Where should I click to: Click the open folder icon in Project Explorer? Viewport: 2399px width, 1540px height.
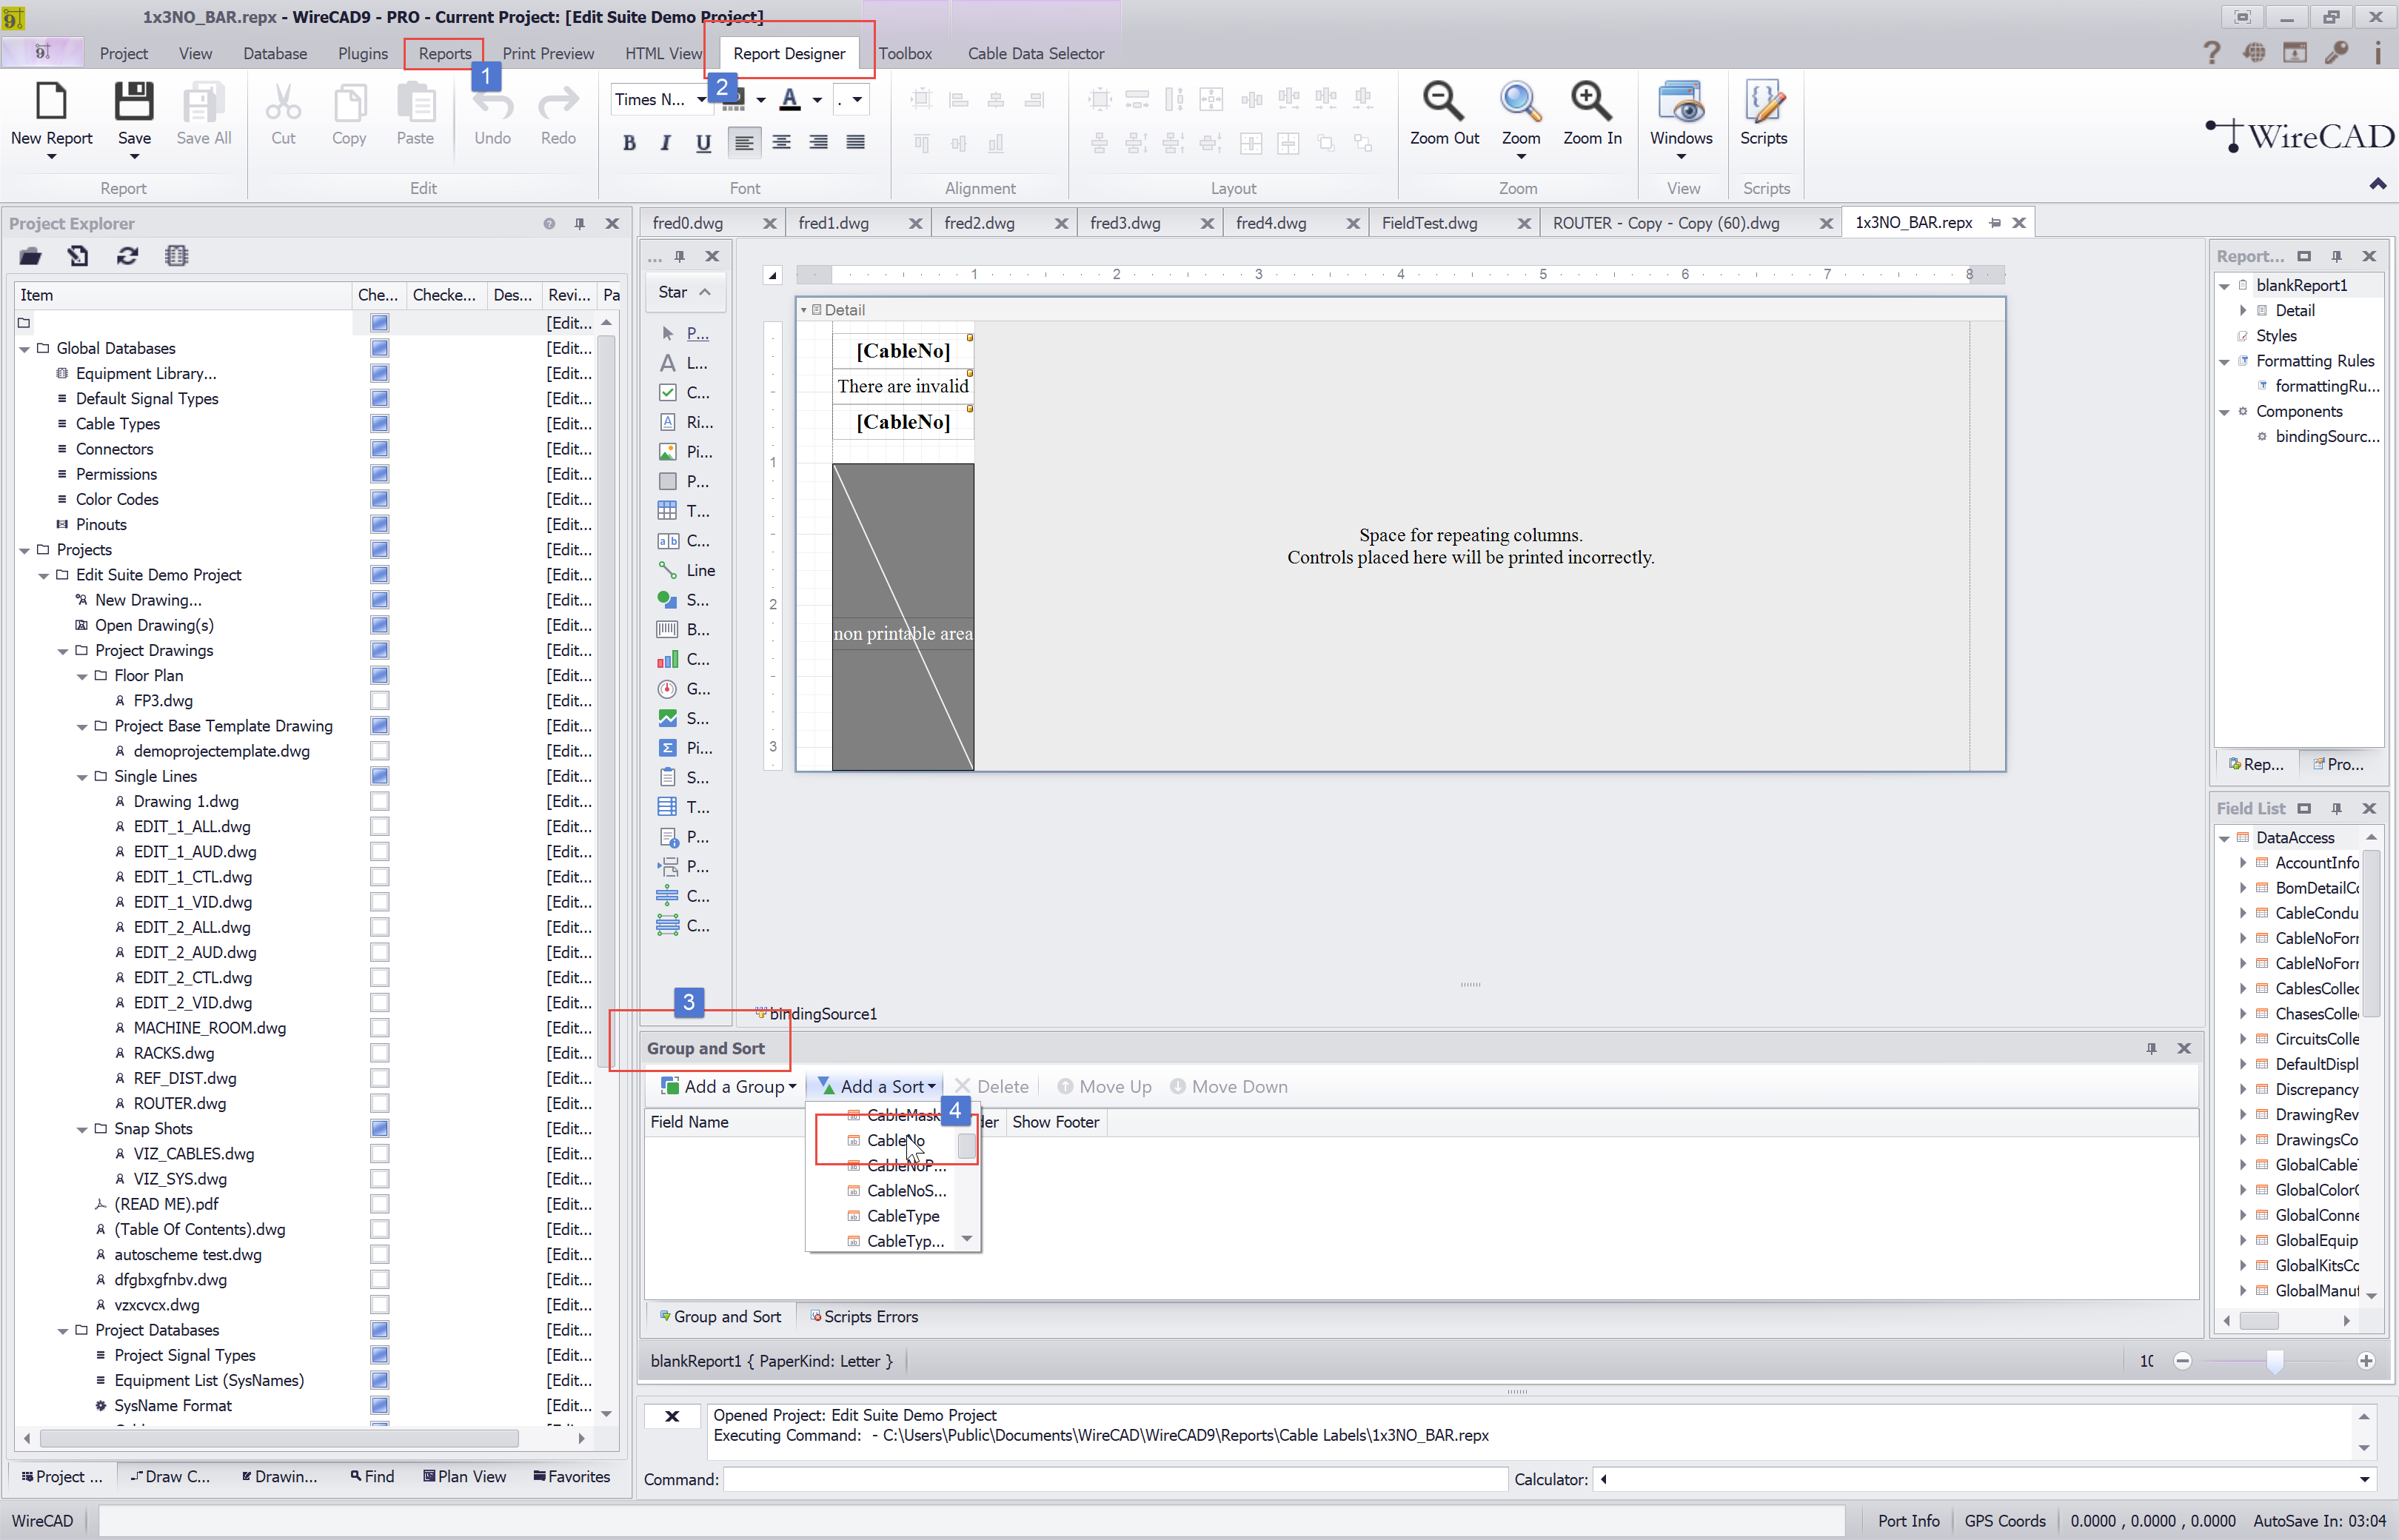[30, 256]
